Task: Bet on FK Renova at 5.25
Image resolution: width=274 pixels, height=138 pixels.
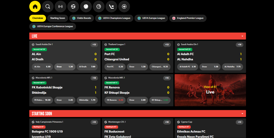Action: (115, 100)
